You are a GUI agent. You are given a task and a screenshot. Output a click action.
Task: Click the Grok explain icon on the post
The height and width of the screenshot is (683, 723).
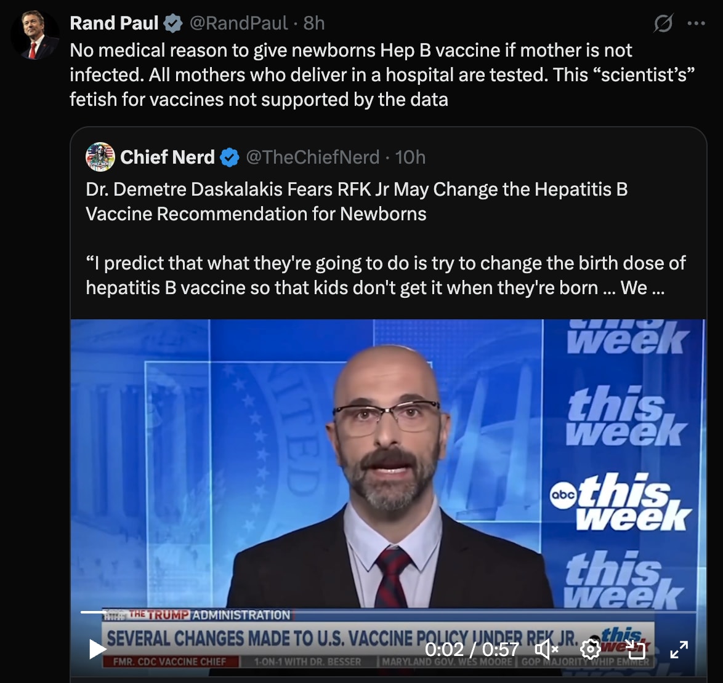[663, 23]
